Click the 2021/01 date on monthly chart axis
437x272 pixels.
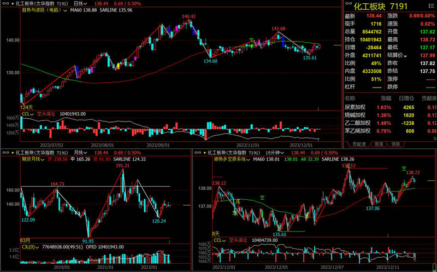(x=105, y=267)
